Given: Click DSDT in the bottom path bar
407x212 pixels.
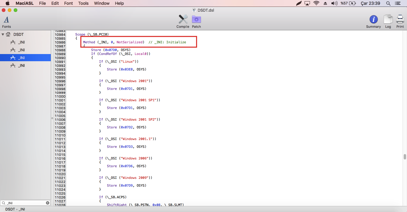Looking at the screenshot, I should coord(10,209).
